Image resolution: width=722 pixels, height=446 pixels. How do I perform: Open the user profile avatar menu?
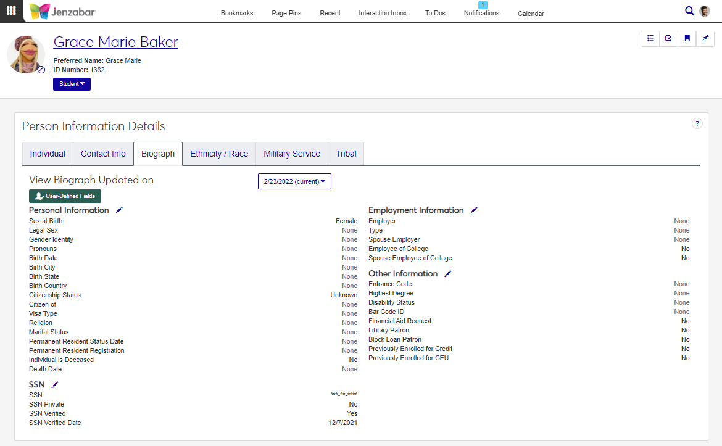(x=705, y=11)
